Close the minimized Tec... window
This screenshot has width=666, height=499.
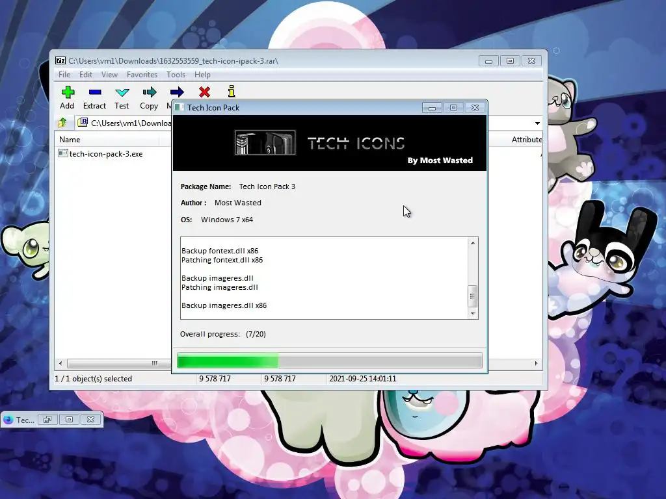90,420
